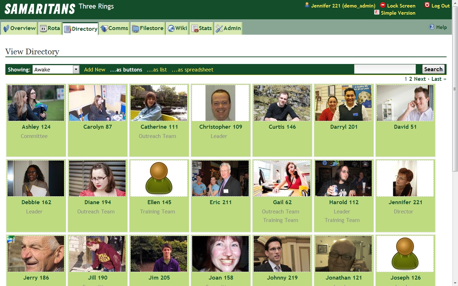Click the Eric 211 name link
Screen dimensions: 458x286
tap(221, 202)
